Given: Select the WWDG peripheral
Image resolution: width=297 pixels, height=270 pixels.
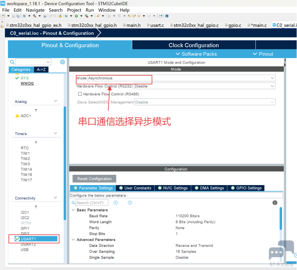Looking at the screenshot, I should [x=27, y=83].
